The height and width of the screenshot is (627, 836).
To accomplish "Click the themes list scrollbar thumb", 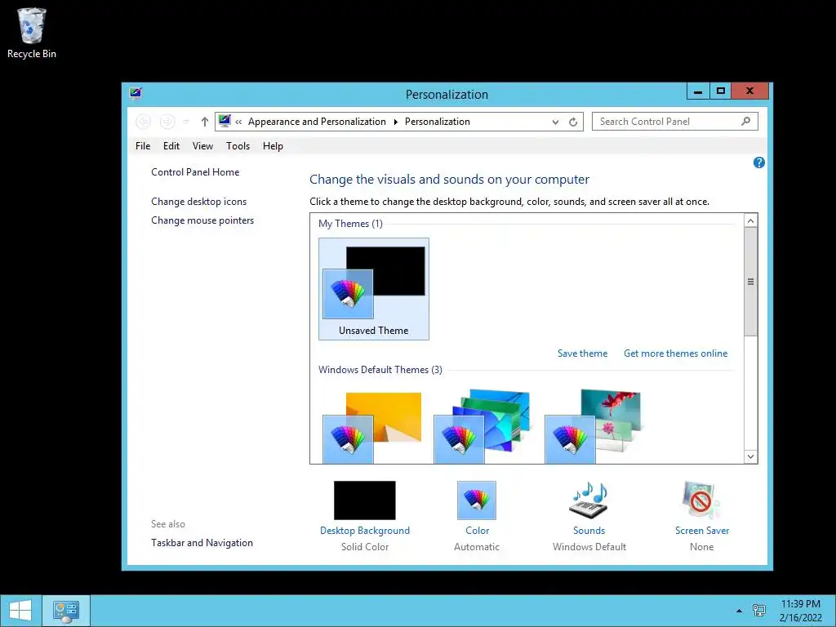I will tap(751, 282).
